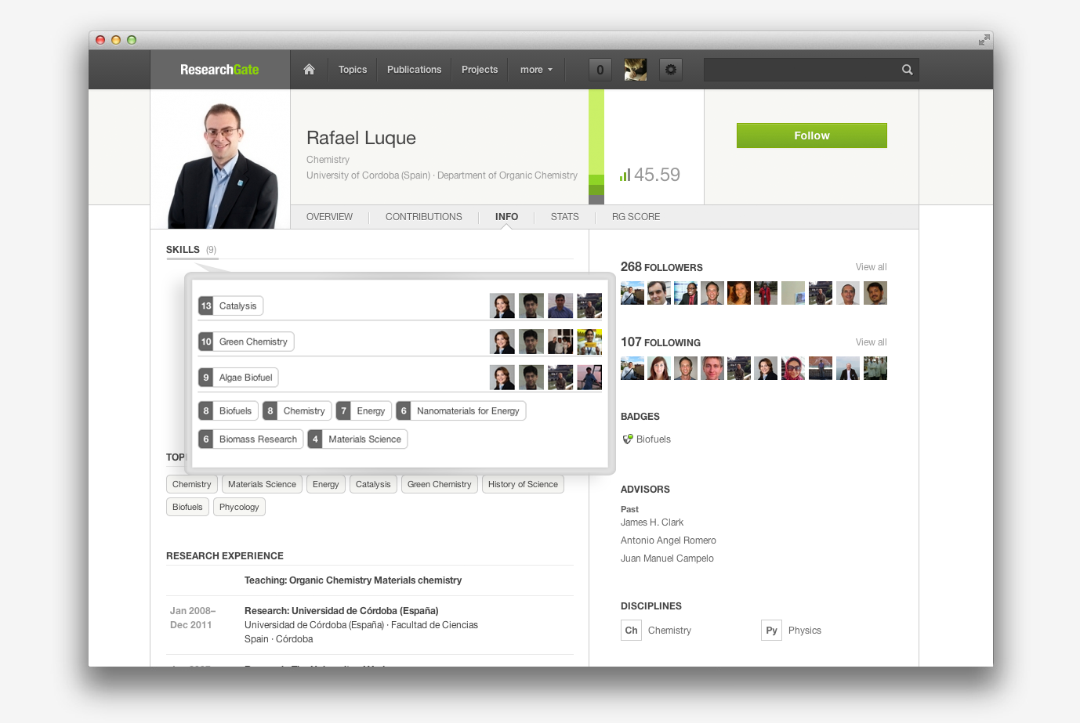The width and height of the screenshot is (1080, 723).
Task: Open the RG SCORE tab
Action: 636,217
